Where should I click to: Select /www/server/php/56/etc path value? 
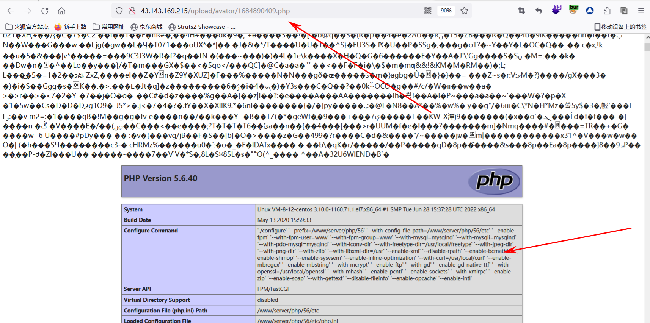tap(288, 311)
